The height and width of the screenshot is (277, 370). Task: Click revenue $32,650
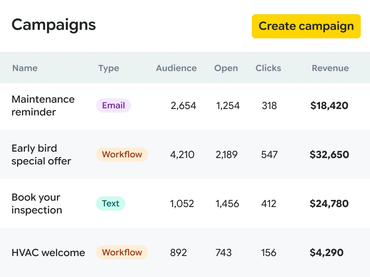point(329,154)
